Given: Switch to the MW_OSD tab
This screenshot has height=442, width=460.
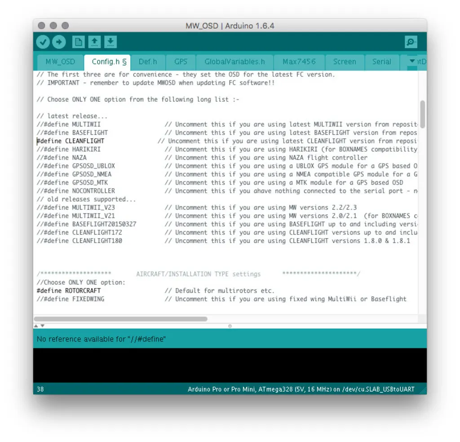Looking at the screenshot, I should pos(60,62).
